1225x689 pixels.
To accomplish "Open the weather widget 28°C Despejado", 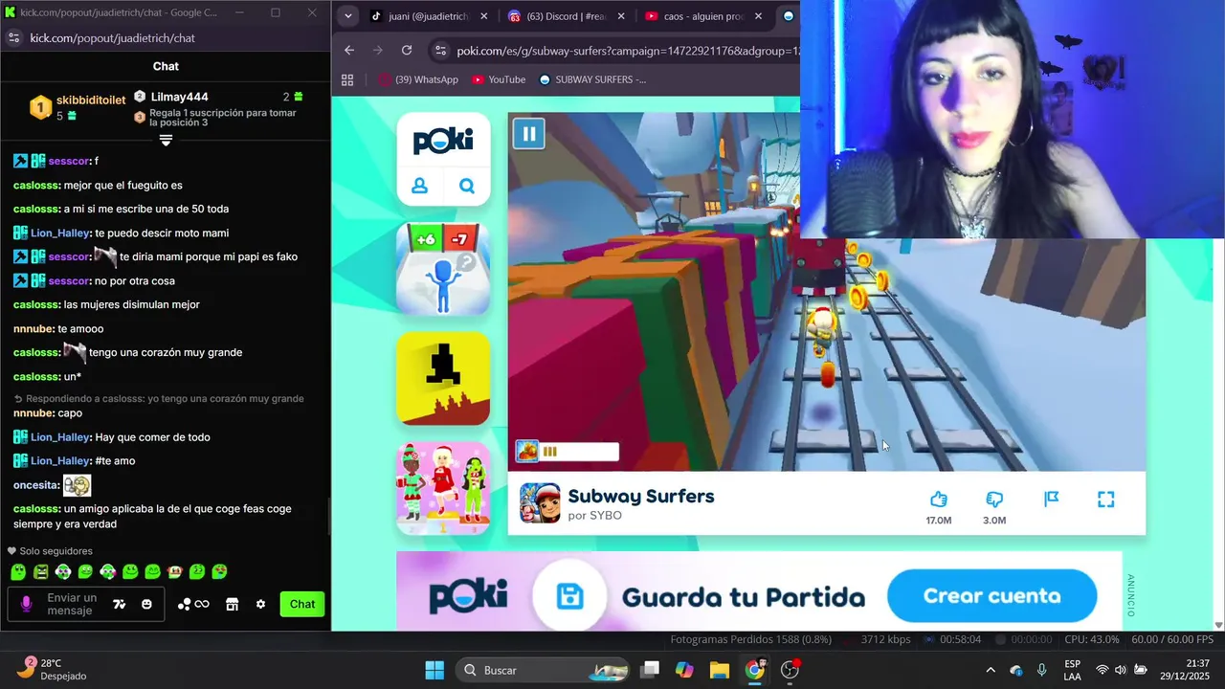I will pyautogui.click(x=53, y=670).
